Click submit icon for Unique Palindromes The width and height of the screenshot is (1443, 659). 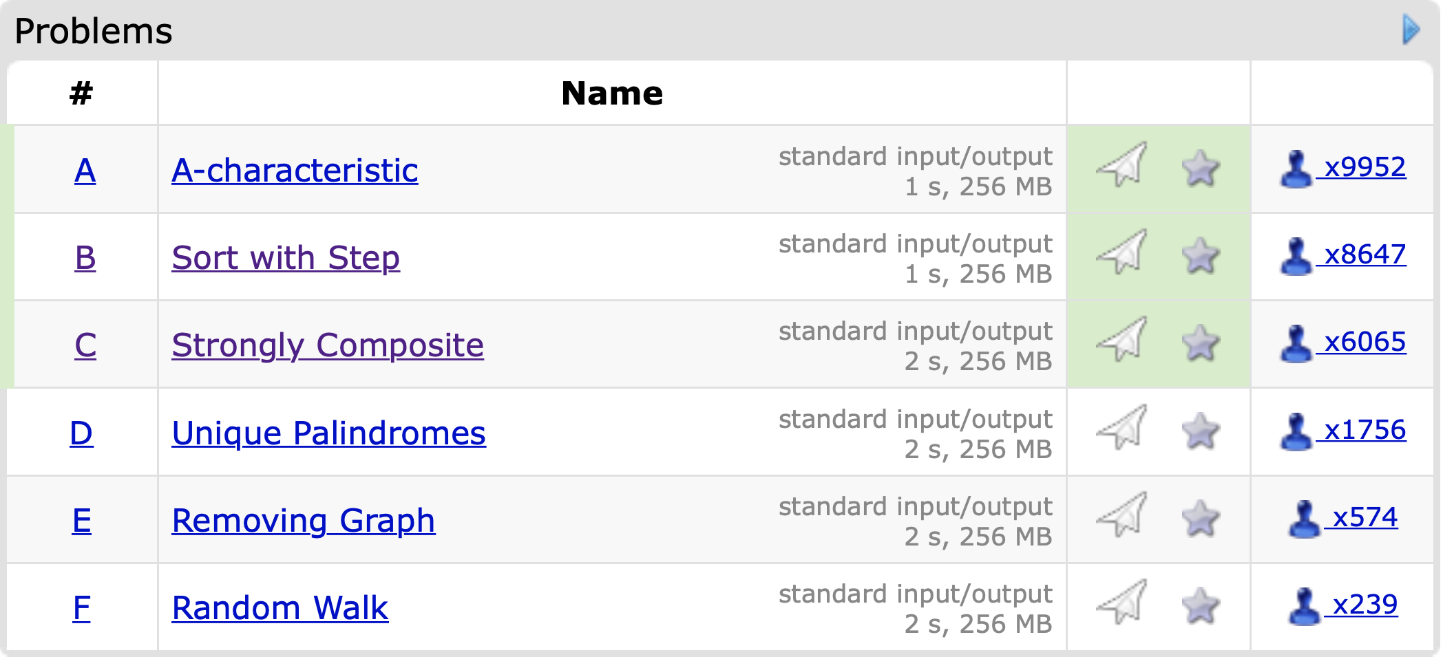click(1122, 428)
